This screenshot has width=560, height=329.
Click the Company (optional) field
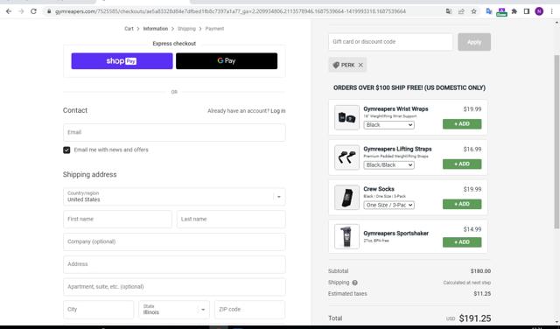click(174, 241)
